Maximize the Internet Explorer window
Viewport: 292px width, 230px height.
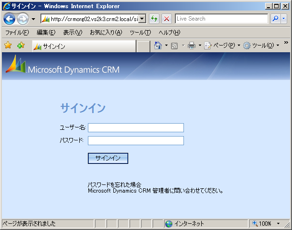click(277, 6)
